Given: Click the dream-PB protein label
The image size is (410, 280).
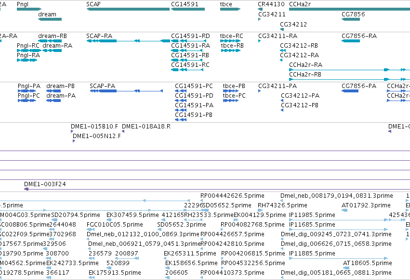Looking at the screenshot, I should (60, 86).
